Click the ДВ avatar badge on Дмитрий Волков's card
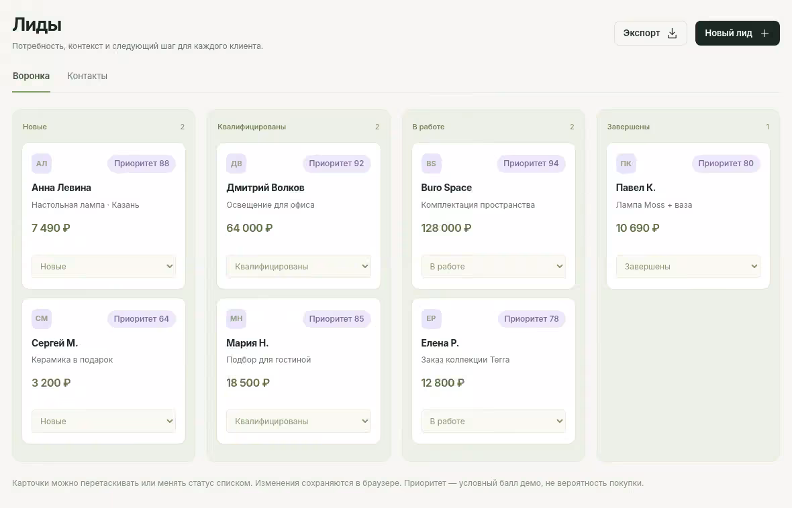Screen dimensions: 792x508 coord(236,164)
